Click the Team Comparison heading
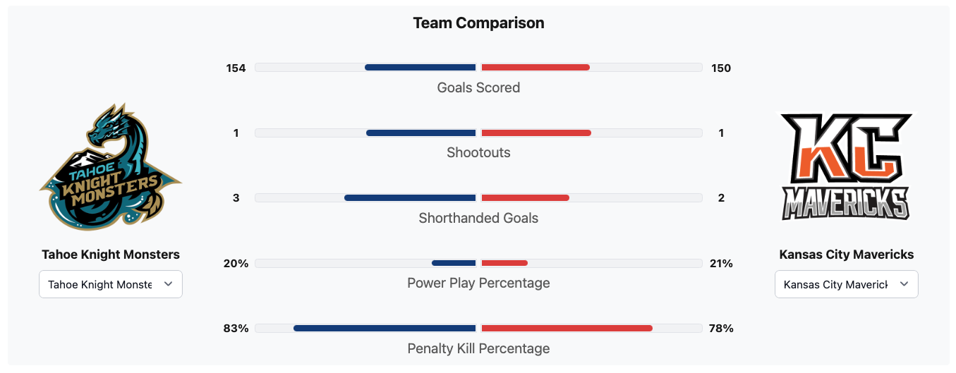Viewport: 956px width, 373px height. coord(478,23)
